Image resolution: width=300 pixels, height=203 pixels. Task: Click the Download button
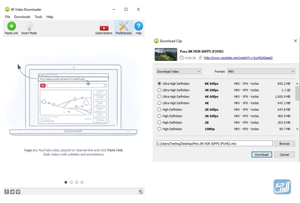pos(261,154)
